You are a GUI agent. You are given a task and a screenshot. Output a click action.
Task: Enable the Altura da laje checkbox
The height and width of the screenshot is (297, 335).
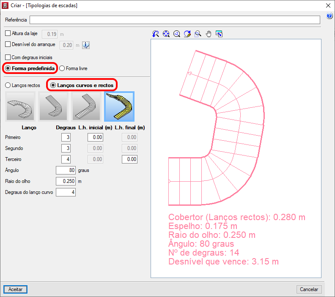coord(8,33)
